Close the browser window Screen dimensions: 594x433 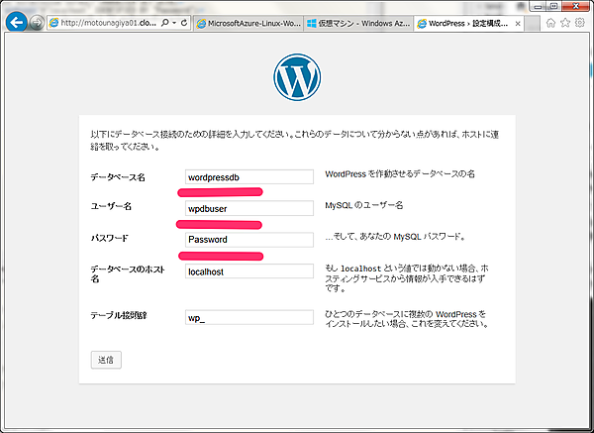tap(575, 6)
